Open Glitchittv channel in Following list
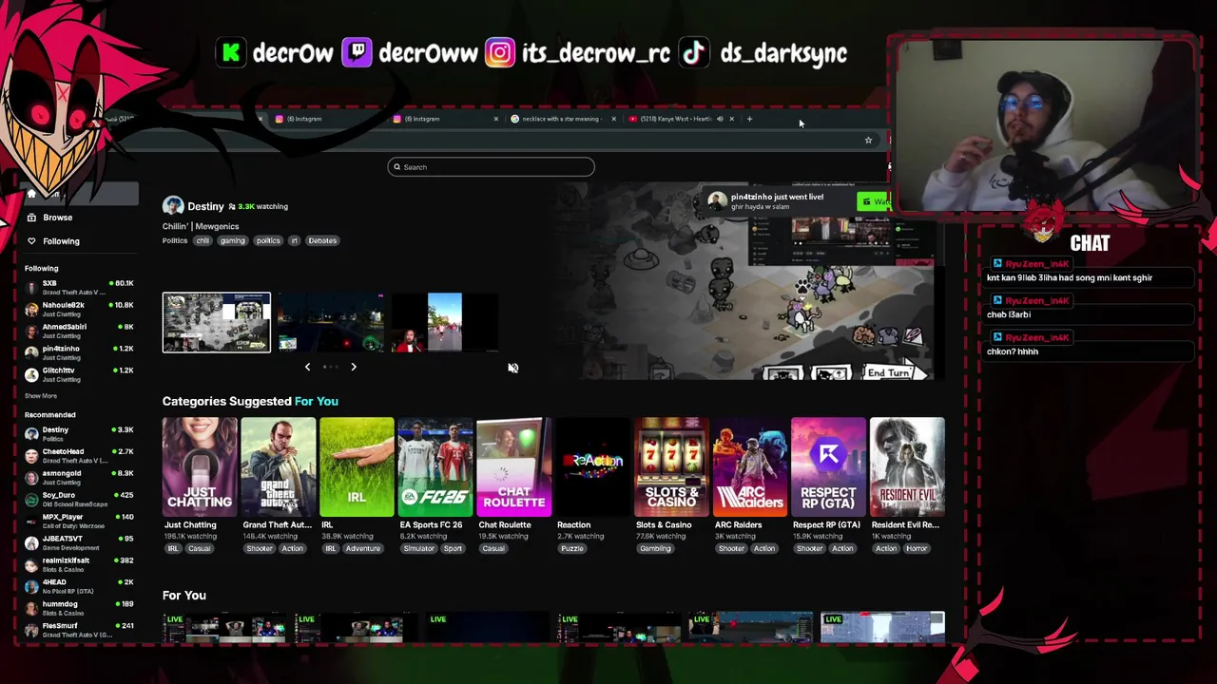 (x=80, y=375)
